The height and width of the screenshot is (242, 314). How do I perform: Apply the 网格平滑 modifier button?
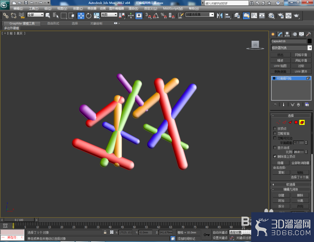[x=301, y=55]
